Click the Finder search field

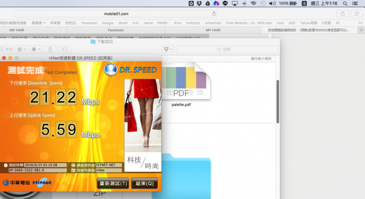227,49
